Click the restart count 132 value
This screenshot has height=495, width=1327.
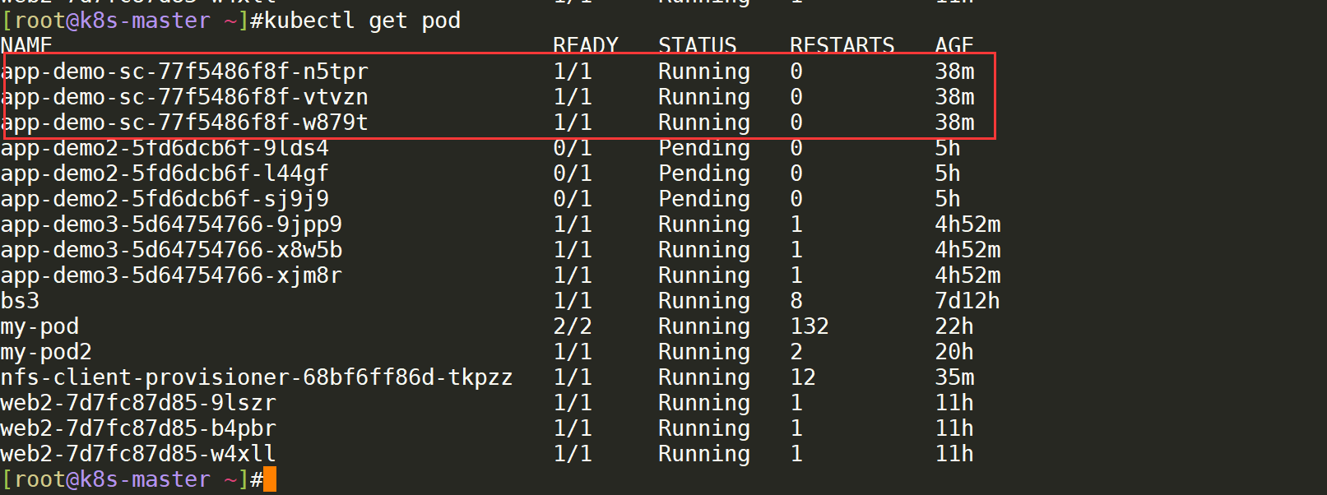pyautogui.click(x=810, y=326)
